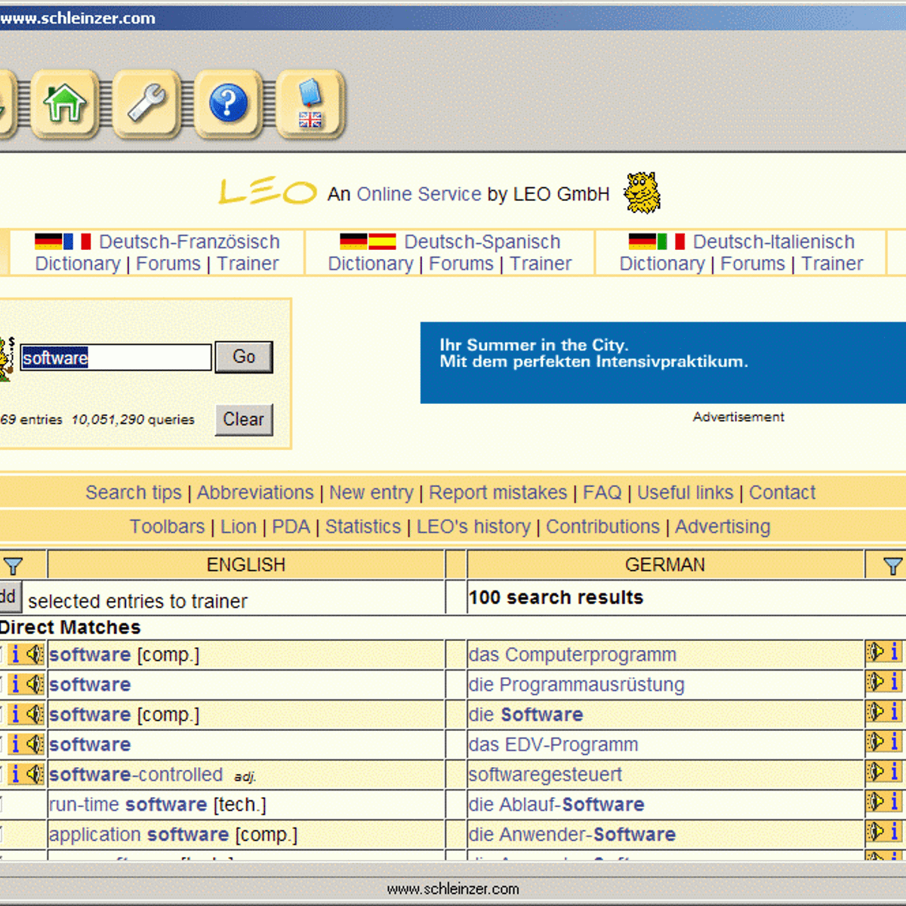Click the search field containing software
The height and width of the screenshot is (906, 906).
tap(116, 358)
